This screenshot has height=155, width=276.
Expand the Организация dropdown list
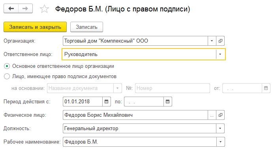tap(212, 41)
